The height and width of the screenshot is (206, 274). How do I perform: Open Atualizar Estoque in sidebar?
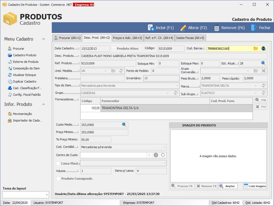click(x=24, y=75)
